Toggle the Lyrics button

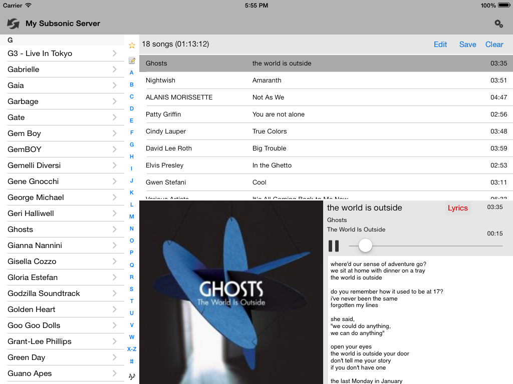pyautogui.click(x=458, y=208)
